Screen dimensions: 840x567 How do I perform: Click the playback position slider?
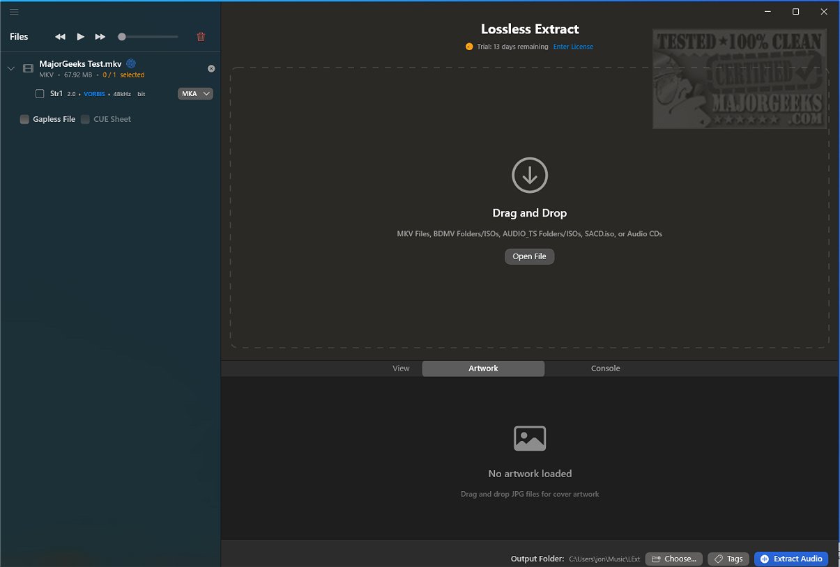pyautogui.click(x=148, y=36)
